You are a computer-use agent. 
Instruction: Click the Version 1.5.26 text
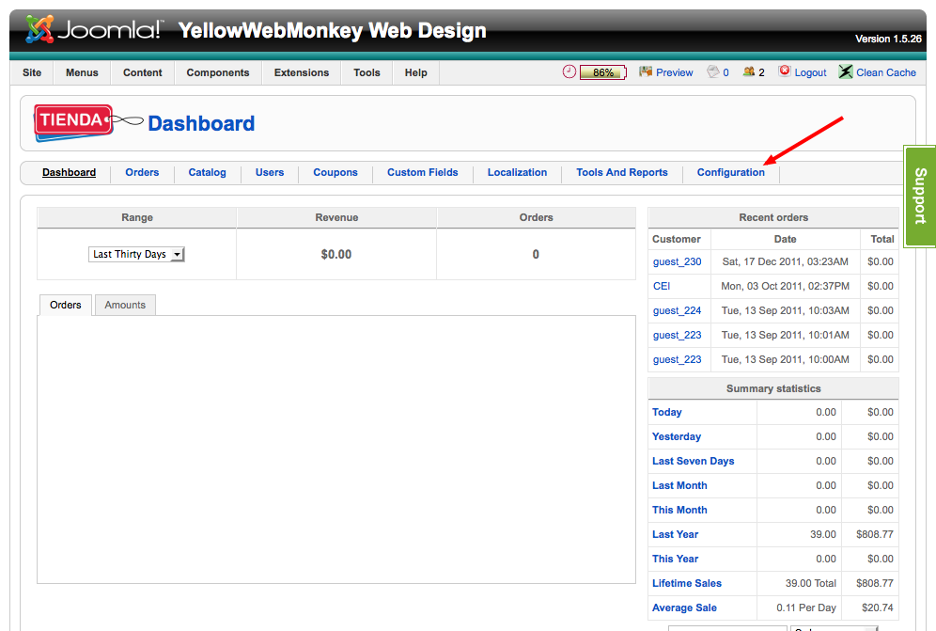[x=888, y=39]
